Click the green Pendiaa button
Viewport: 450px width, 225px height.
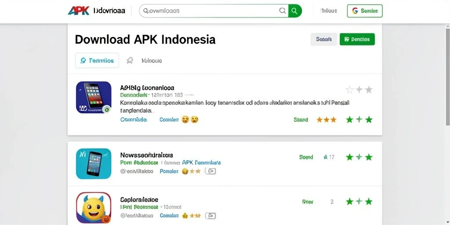click(x=357, y=39)
